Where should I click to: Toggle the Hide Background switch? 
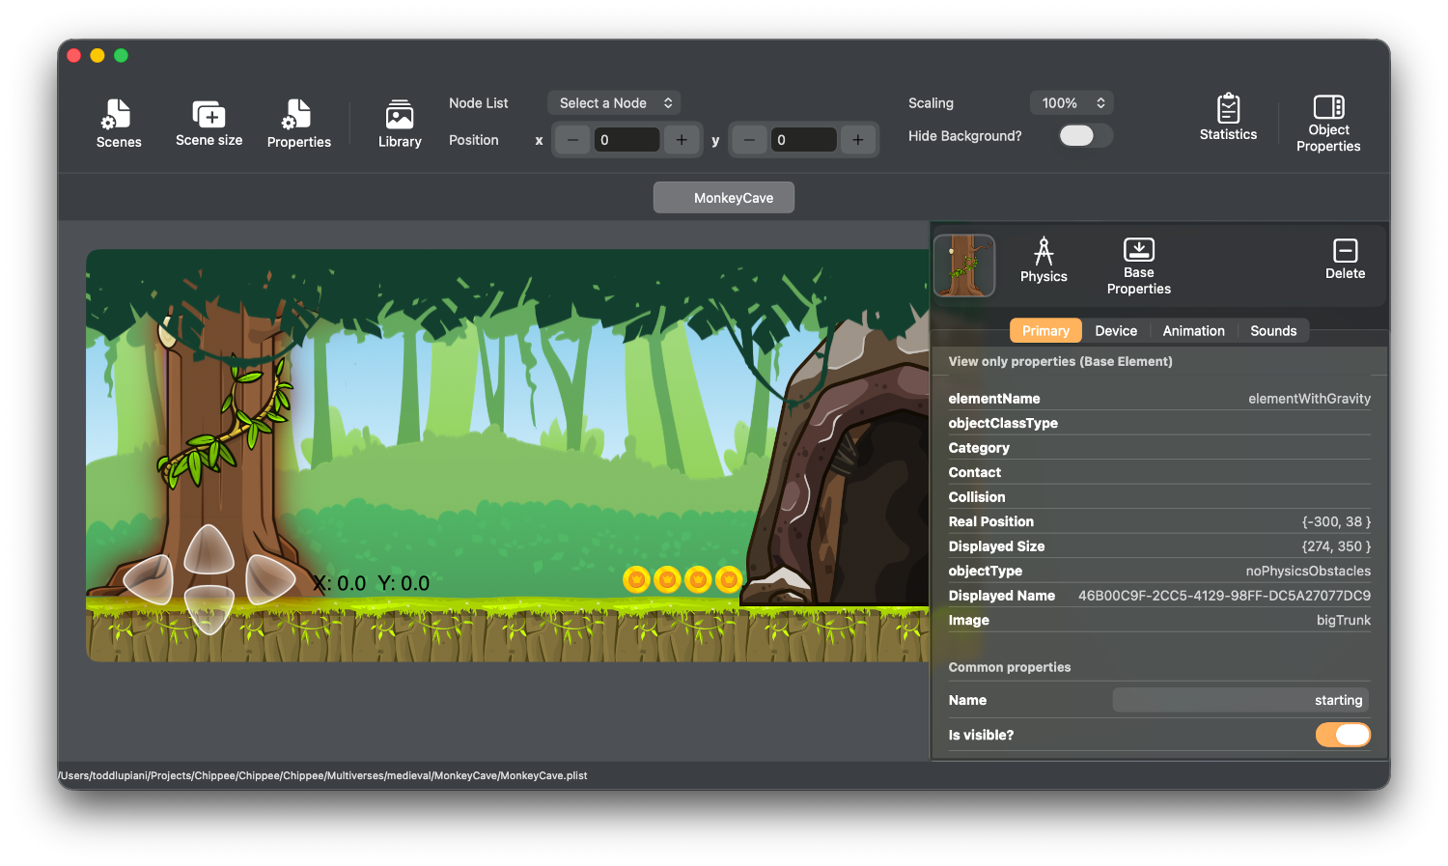click(x=1085, y=136)
